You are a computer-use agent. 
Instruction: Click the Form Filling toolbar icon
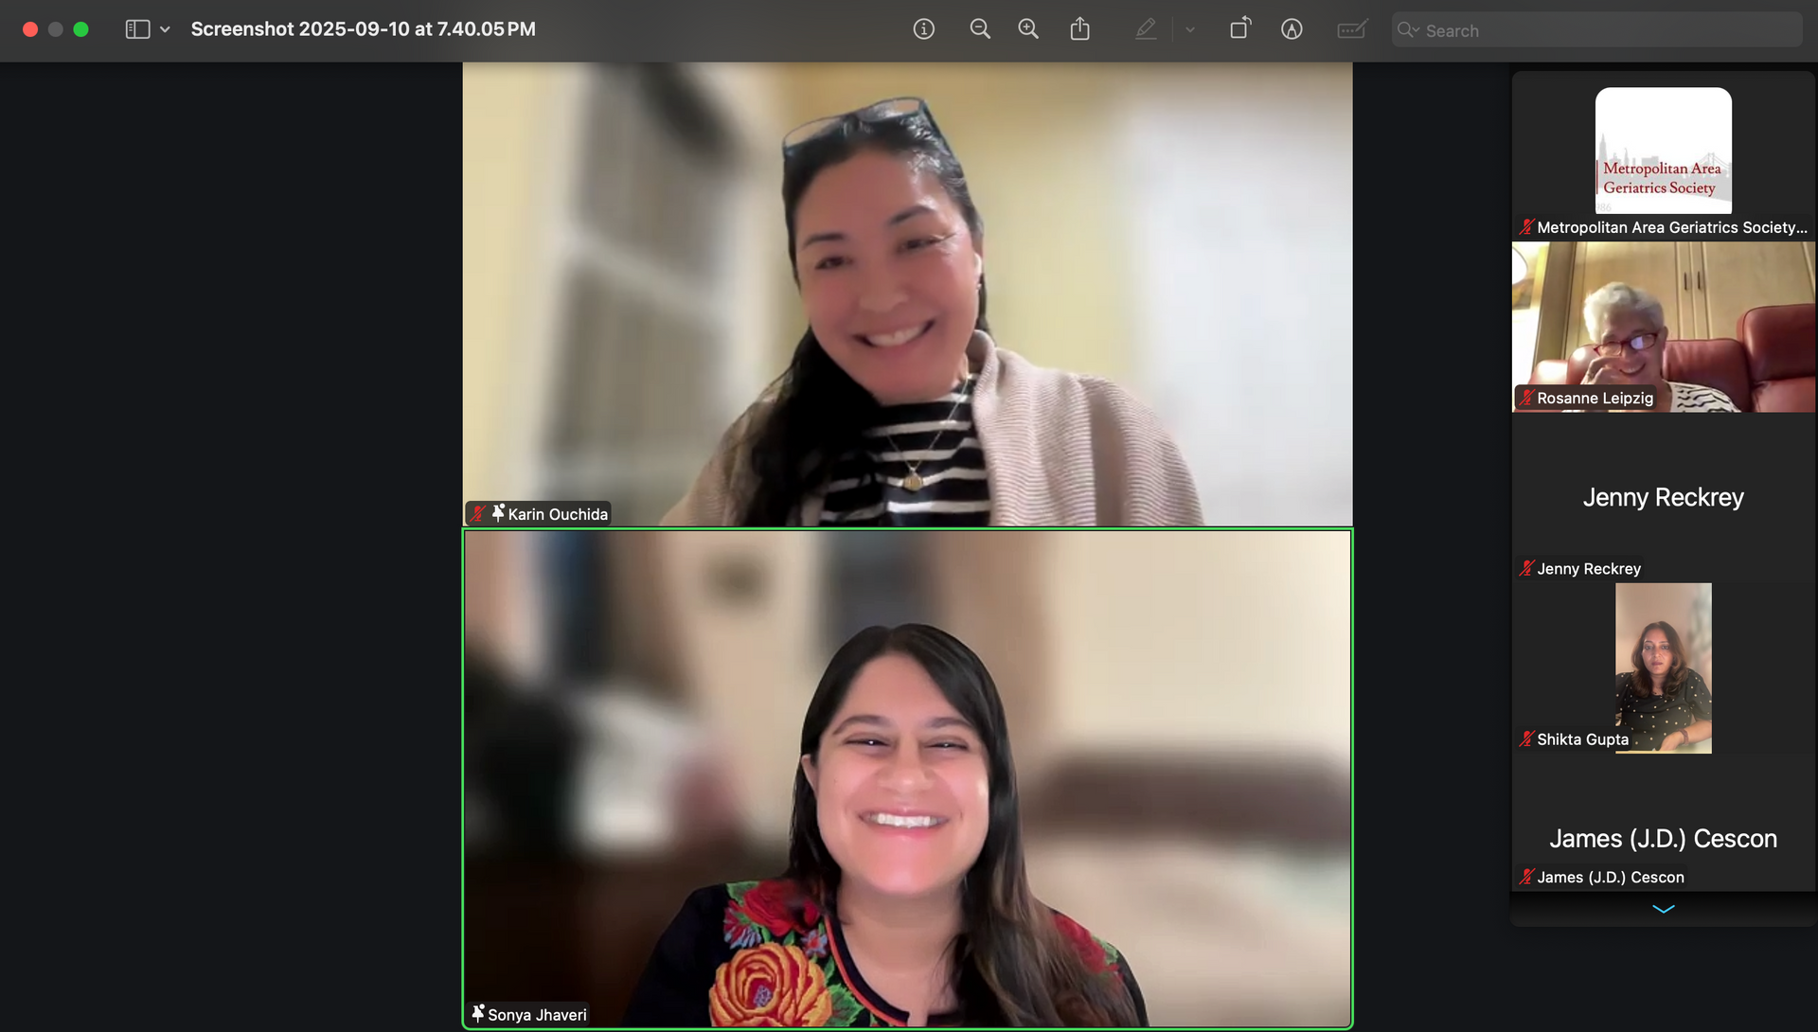click(1351, 29)
